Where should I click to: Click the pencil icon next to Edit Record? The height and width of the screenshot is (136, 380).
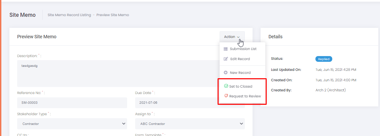coord(226,59)
